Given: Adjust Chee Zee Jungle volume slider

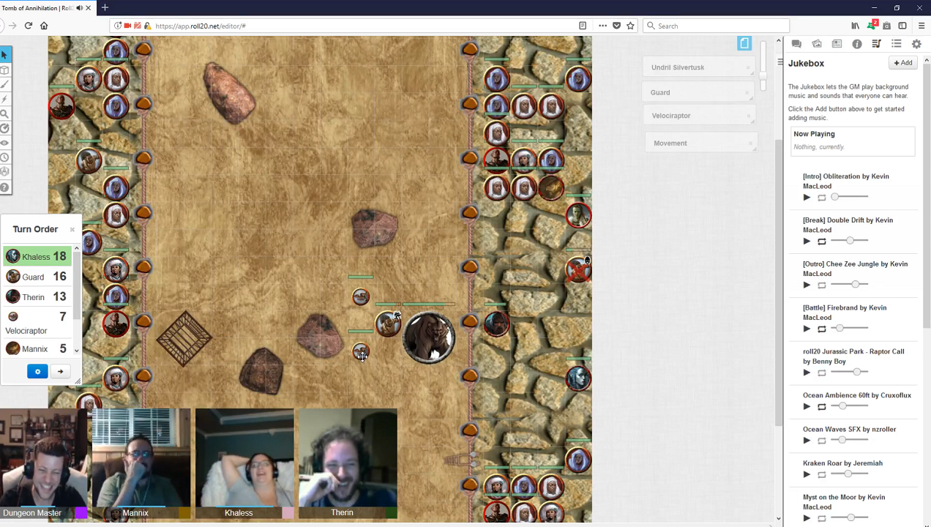Looking at the screenshot, I should click(x=855, y=285).
